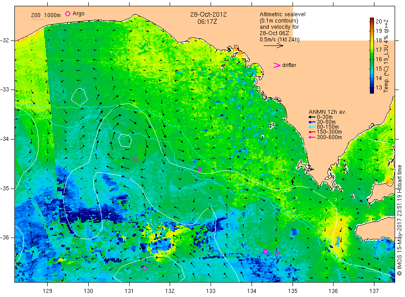Viewport: 405px width, 297px height.
Task: Click the "Argo" legend label
Action: (x=78, y=13)
